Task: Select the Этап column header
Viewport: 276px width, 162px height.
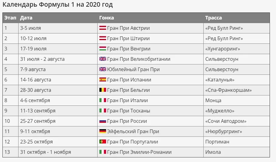Action: 10,18
